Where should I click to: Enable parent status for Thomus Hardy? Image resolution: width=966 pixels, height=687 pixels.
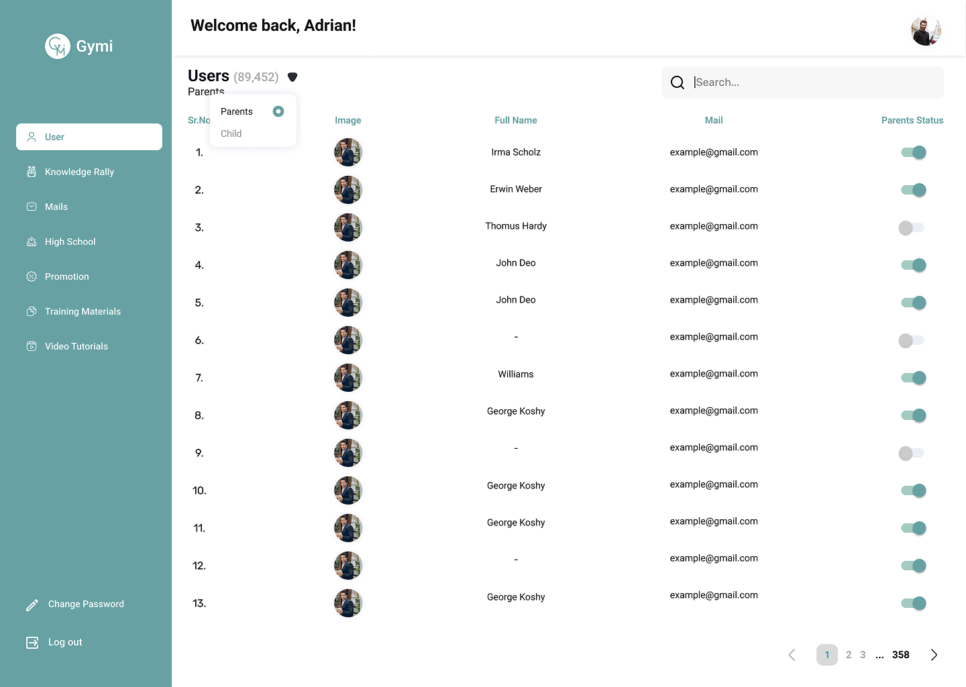point(911,227)
